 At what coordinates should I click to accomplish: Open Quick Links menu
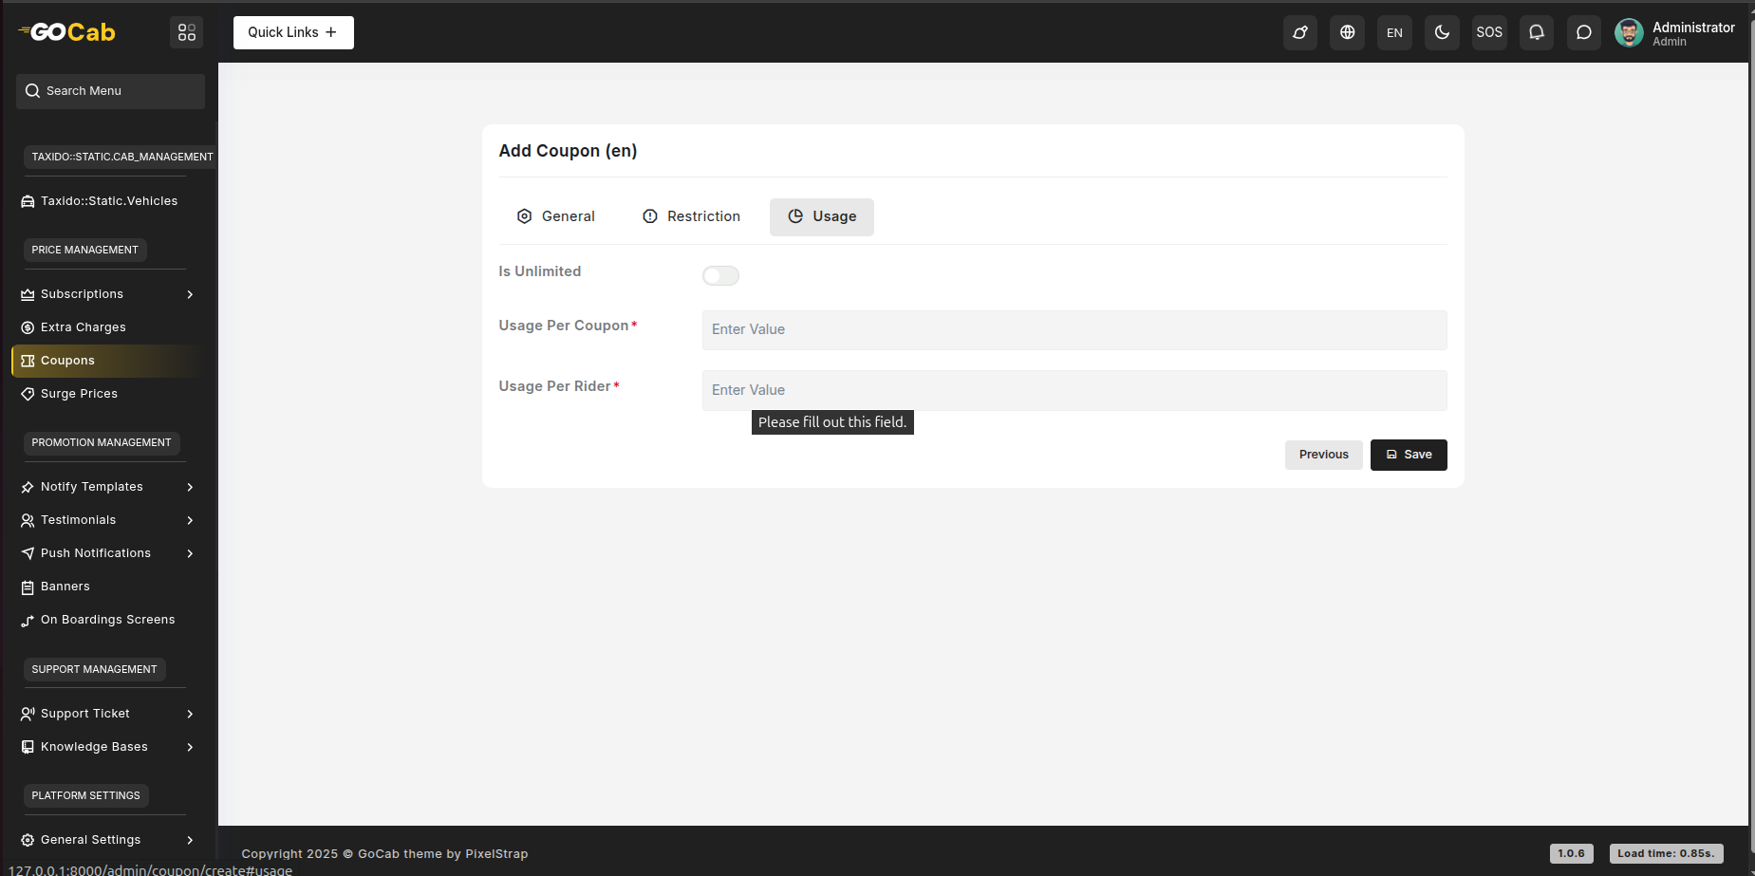click(x=293, y=32)
